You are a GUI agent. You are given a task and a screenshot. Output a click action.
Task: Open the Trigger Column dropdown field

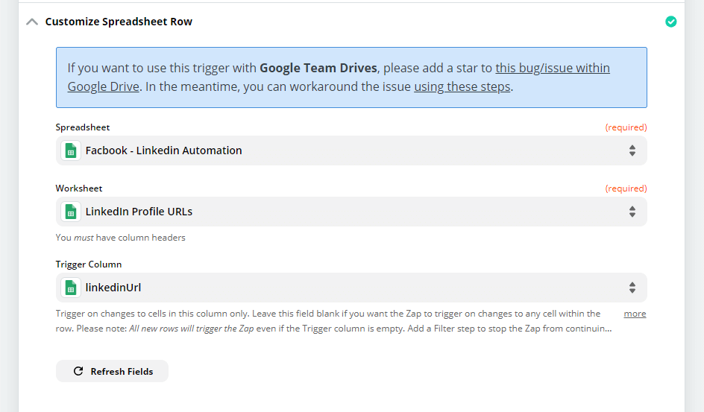(351, 288)
